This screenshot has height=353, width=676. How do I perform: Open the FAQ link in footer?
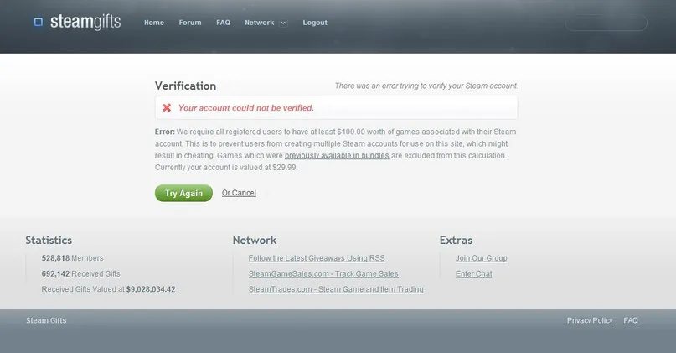click(x=631, y=320)
